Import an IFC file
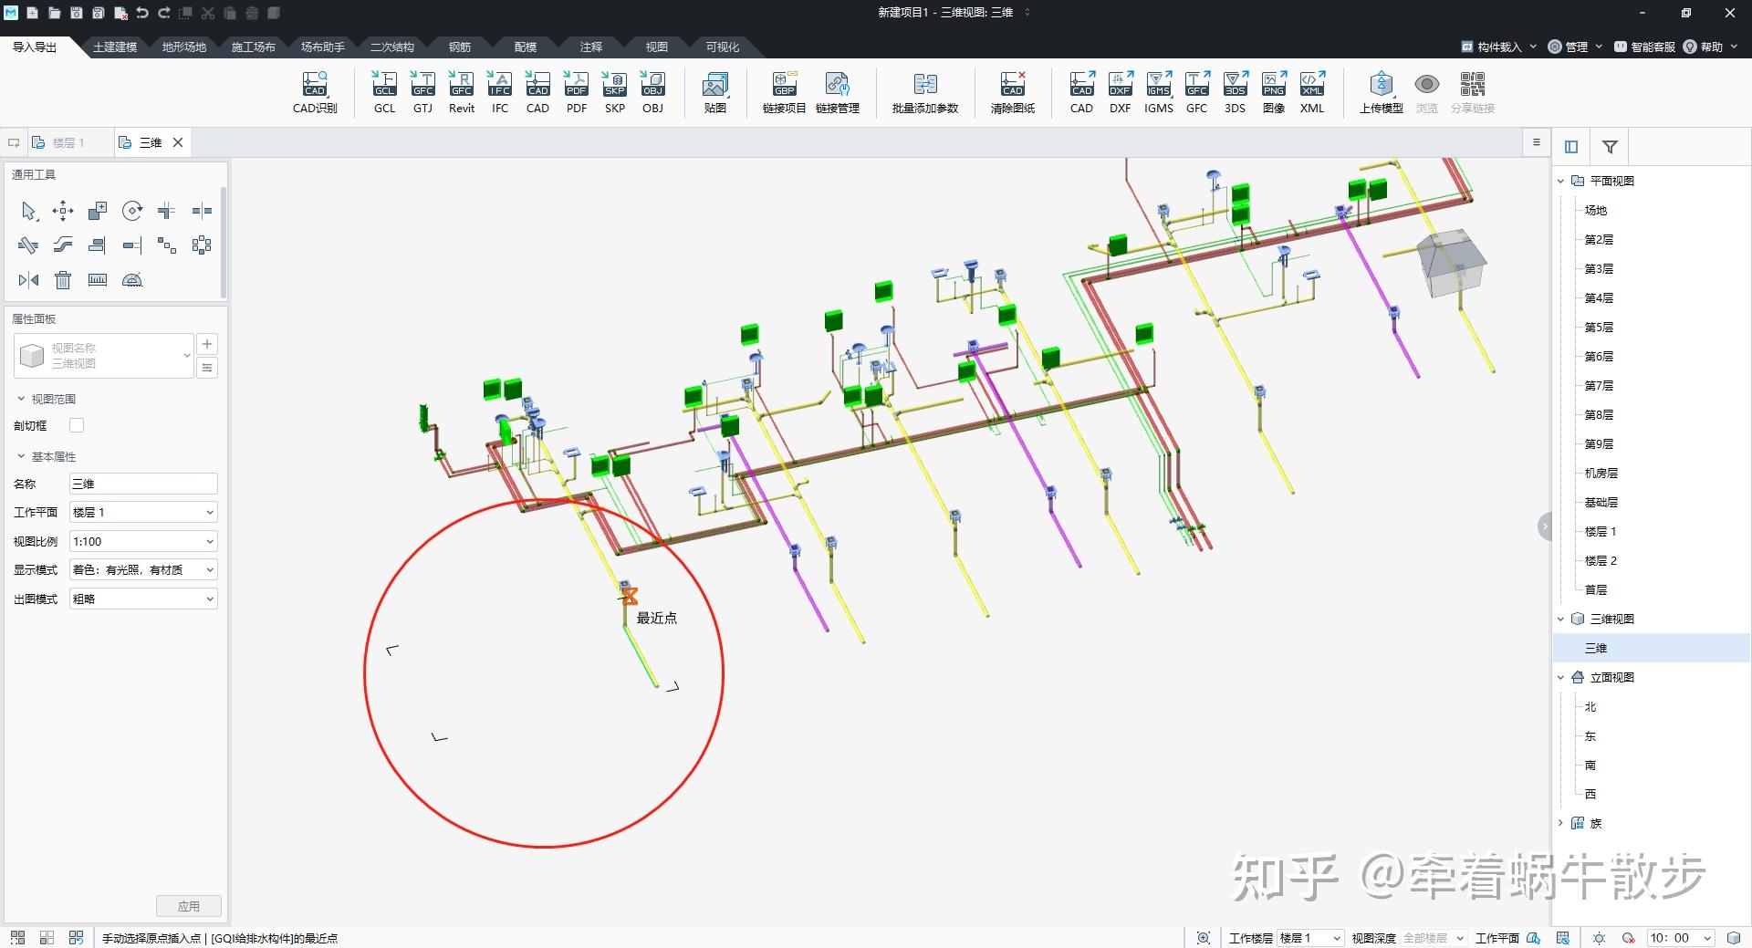This screenshot has height=948, width=1752. point(500,93)
